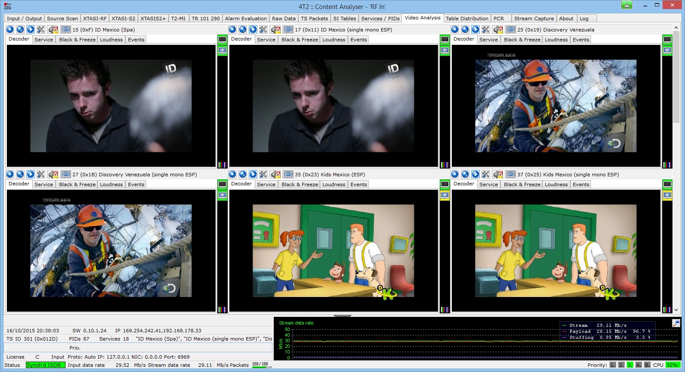Switch to the Source Scan tab
The width and height of the screenshot is (685, 372).
[63, 19]
